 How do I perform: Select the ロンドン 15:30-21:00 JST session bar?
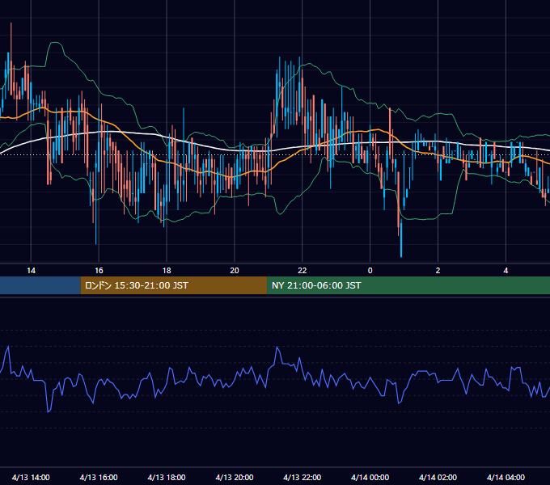(174, 285)
